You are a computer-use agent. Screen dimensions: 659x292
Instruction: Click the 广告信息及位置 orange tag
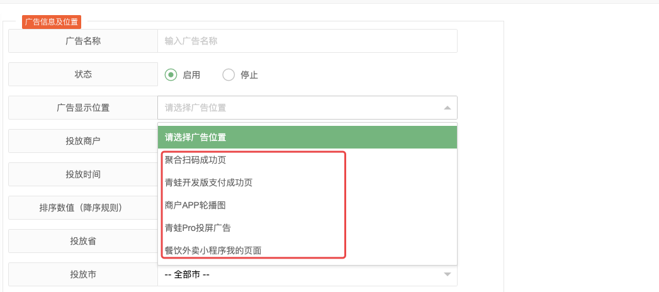(x=52, y=22)
